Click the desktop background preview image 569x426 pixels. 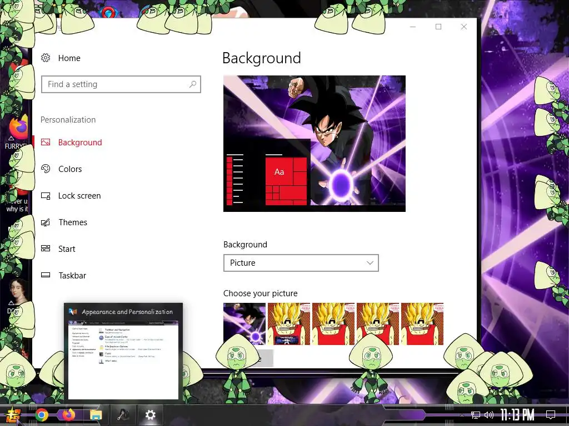315,144
